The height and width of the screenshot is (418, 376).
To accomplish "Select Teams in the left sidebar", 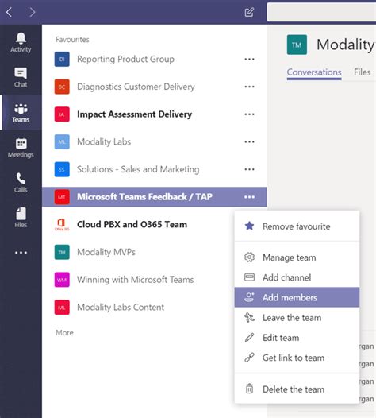I will pyautogui.click(x=21, y=113).
